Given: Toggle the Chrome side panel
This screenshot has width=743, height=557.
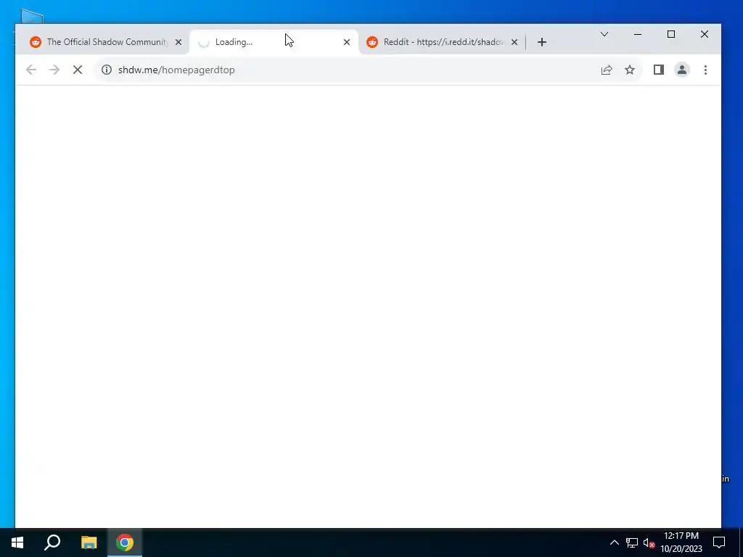Looking at the screenshot, I should point(659,70).
